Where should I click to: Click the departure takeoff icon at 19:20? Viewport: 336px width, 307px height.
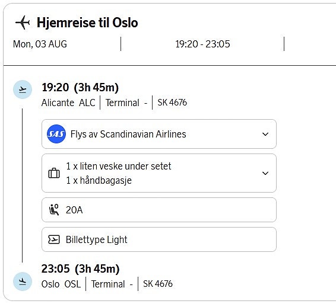click(x=23, y=89)
